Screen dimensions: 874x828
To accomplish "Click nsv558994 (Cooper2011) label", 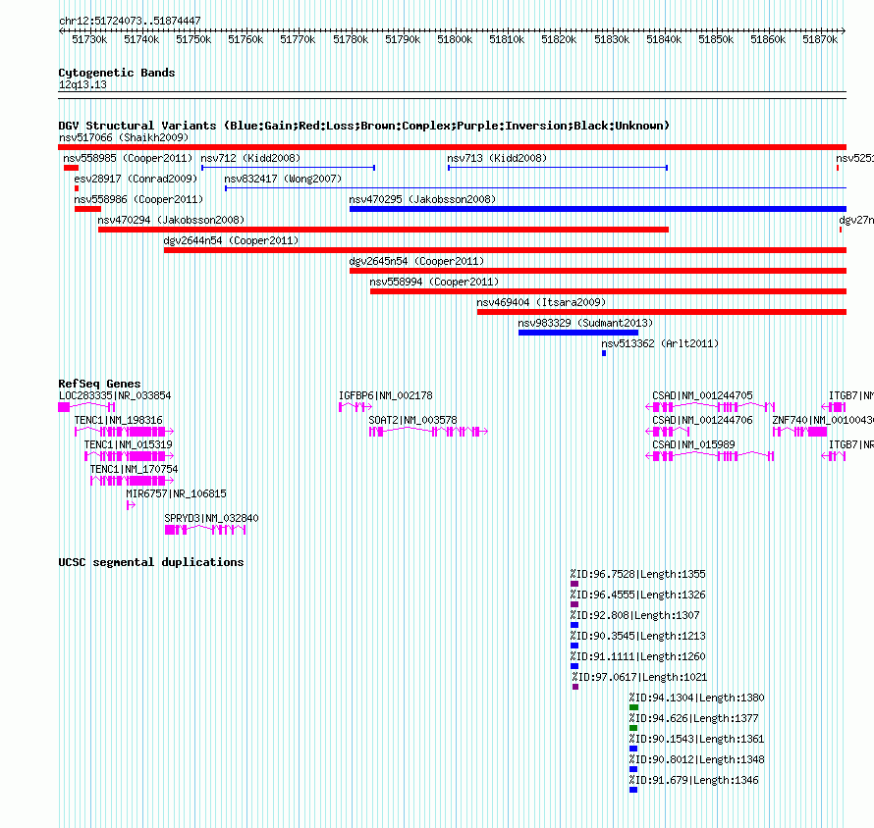I will (x=434, y=282).
